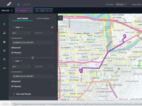Viewport: 142px width, 106px height.
Task: Open the End stopOver dropdown
Action: [x=44, y=66]
